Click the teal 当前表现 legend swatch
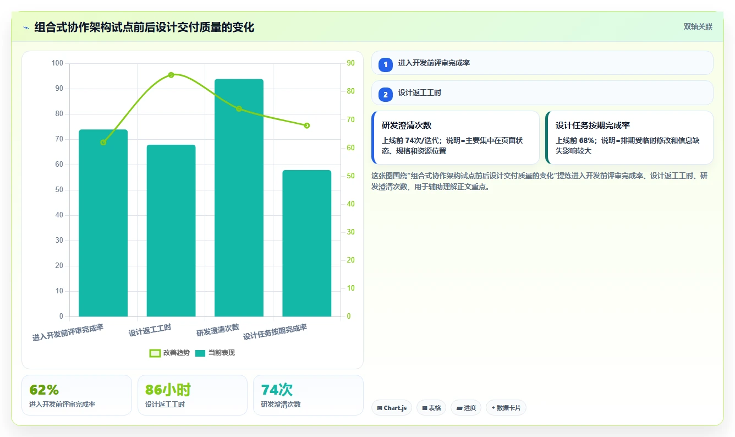 click(x=200, y=353)
